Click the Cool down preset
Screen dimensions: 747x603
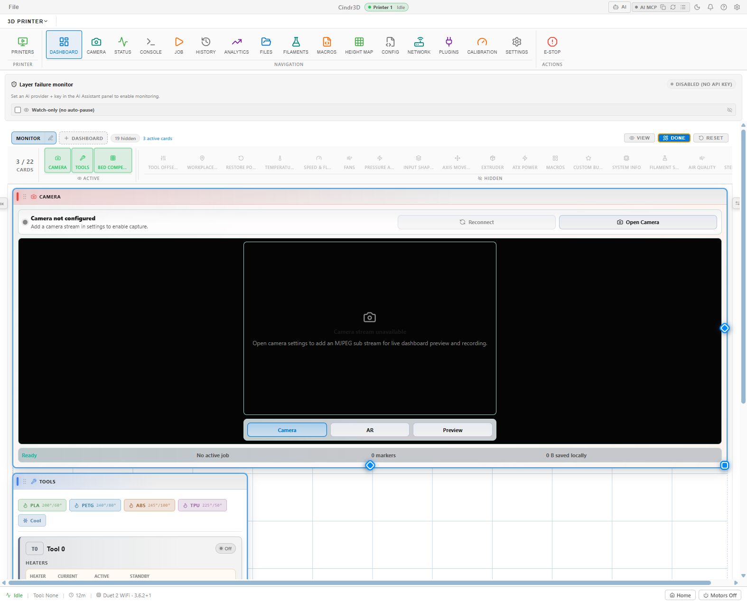pos(32,520)
